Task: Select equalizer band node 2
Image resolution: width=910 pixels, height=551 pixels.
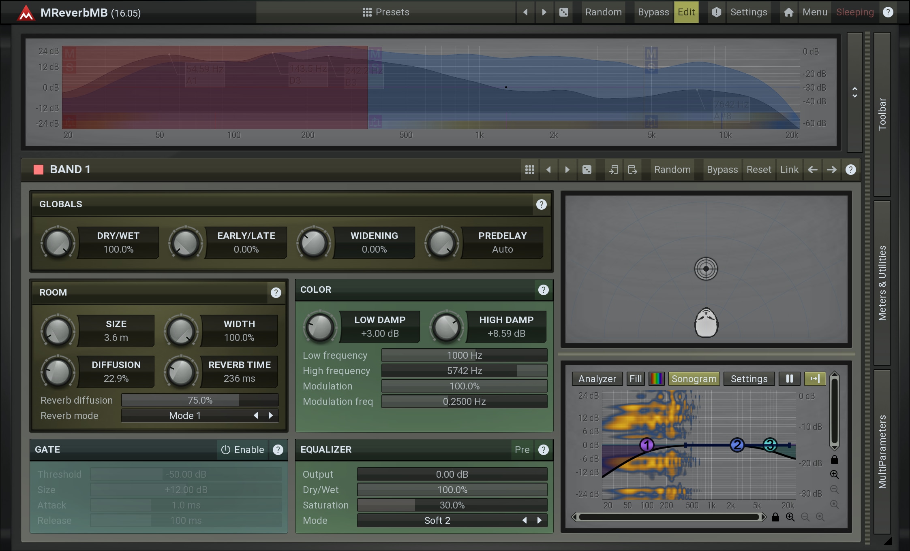Action: click(x=737, y=445)
